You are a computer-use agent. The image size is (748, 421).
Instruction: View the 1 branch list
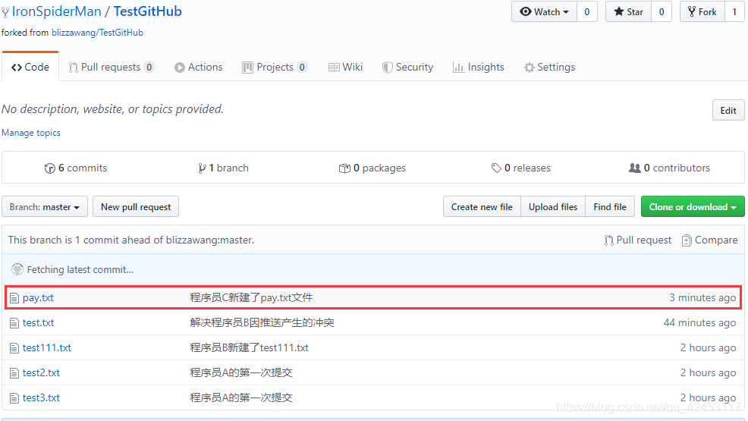[x=223, y=168]
